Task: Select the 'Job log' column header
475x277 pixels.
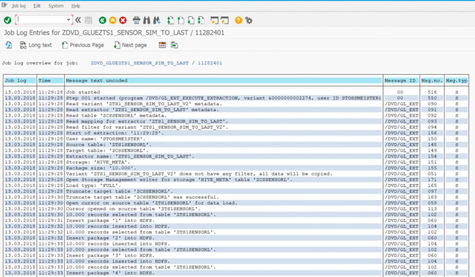Action: (20, 81)
